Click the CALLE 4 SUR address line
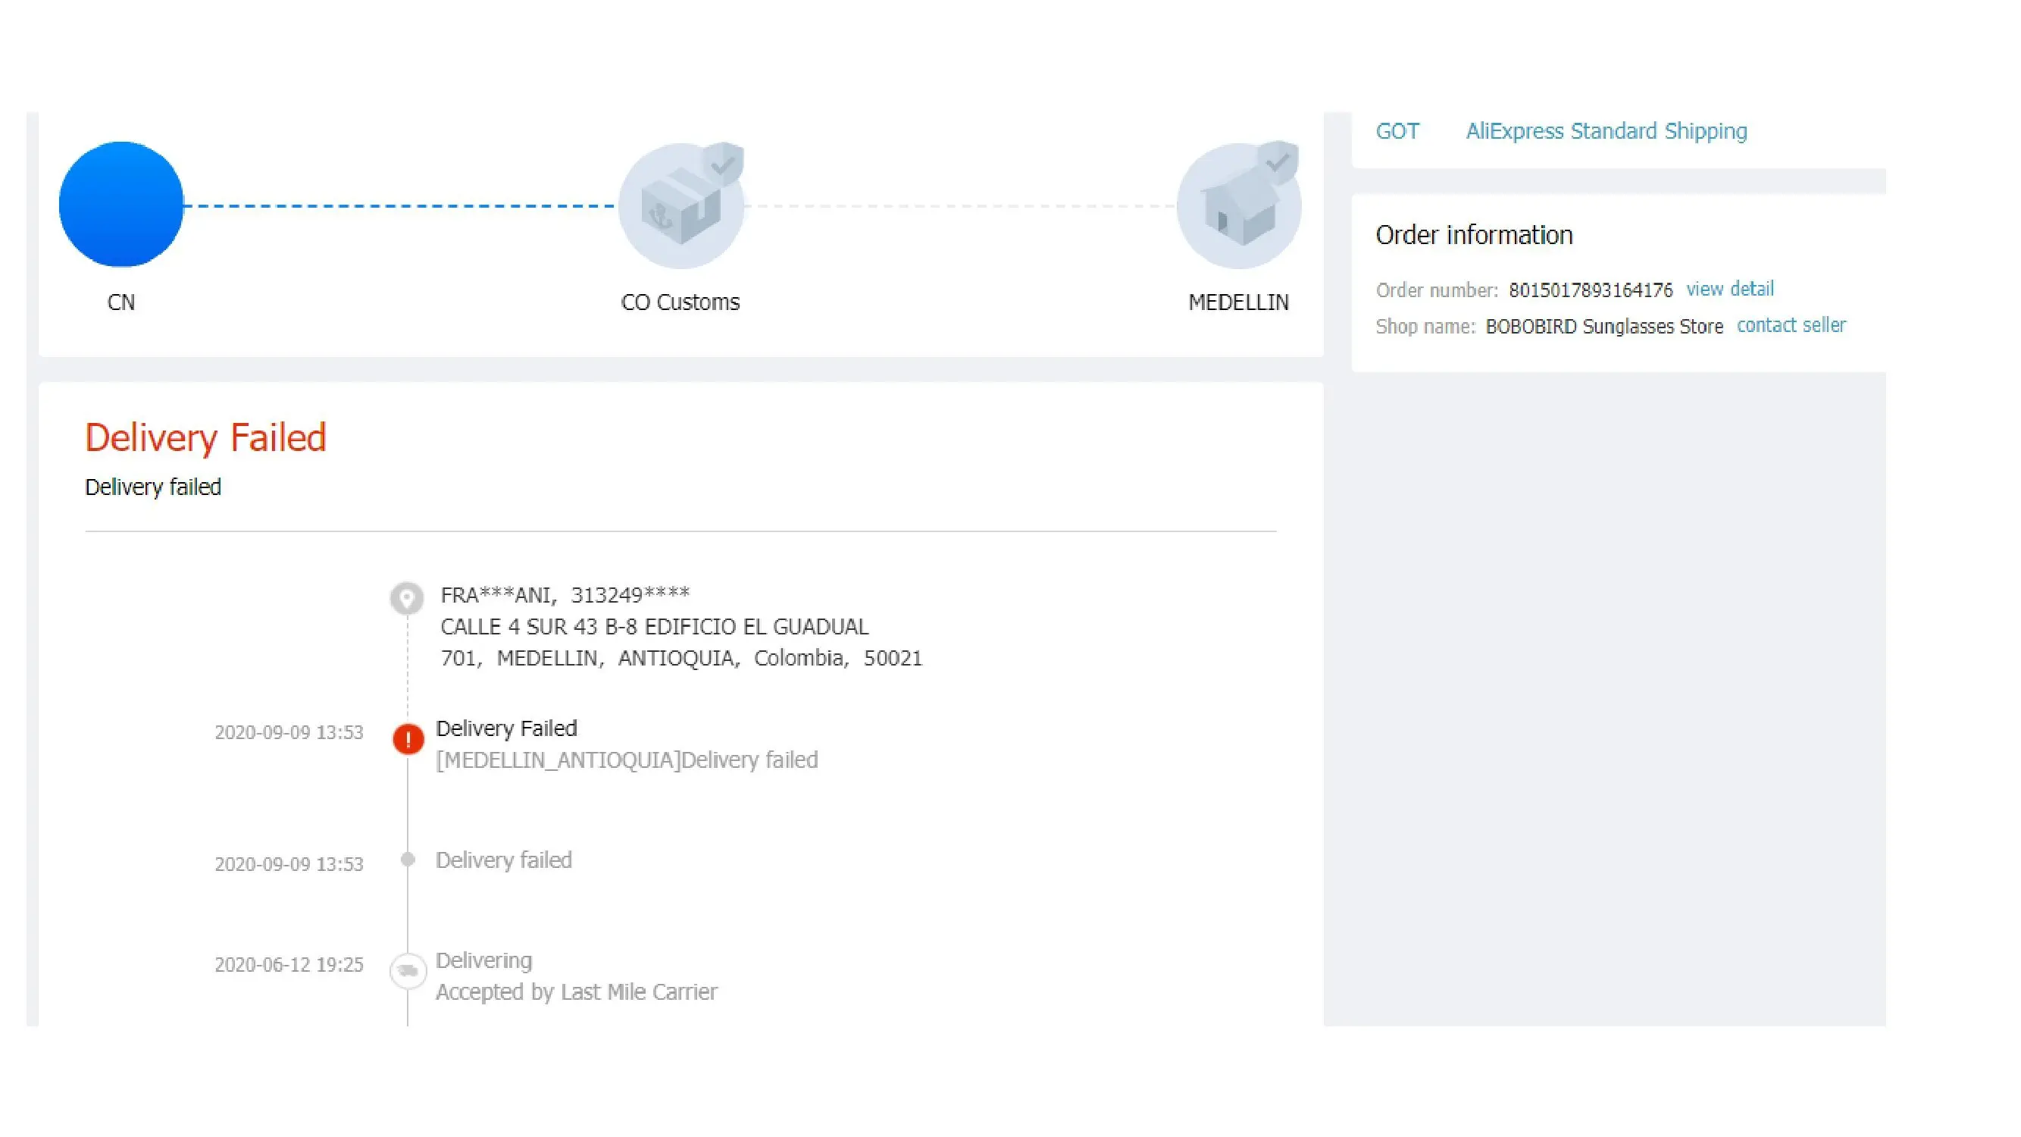The width and height of the screenshot is (2021, 1137). pos(653,626)
